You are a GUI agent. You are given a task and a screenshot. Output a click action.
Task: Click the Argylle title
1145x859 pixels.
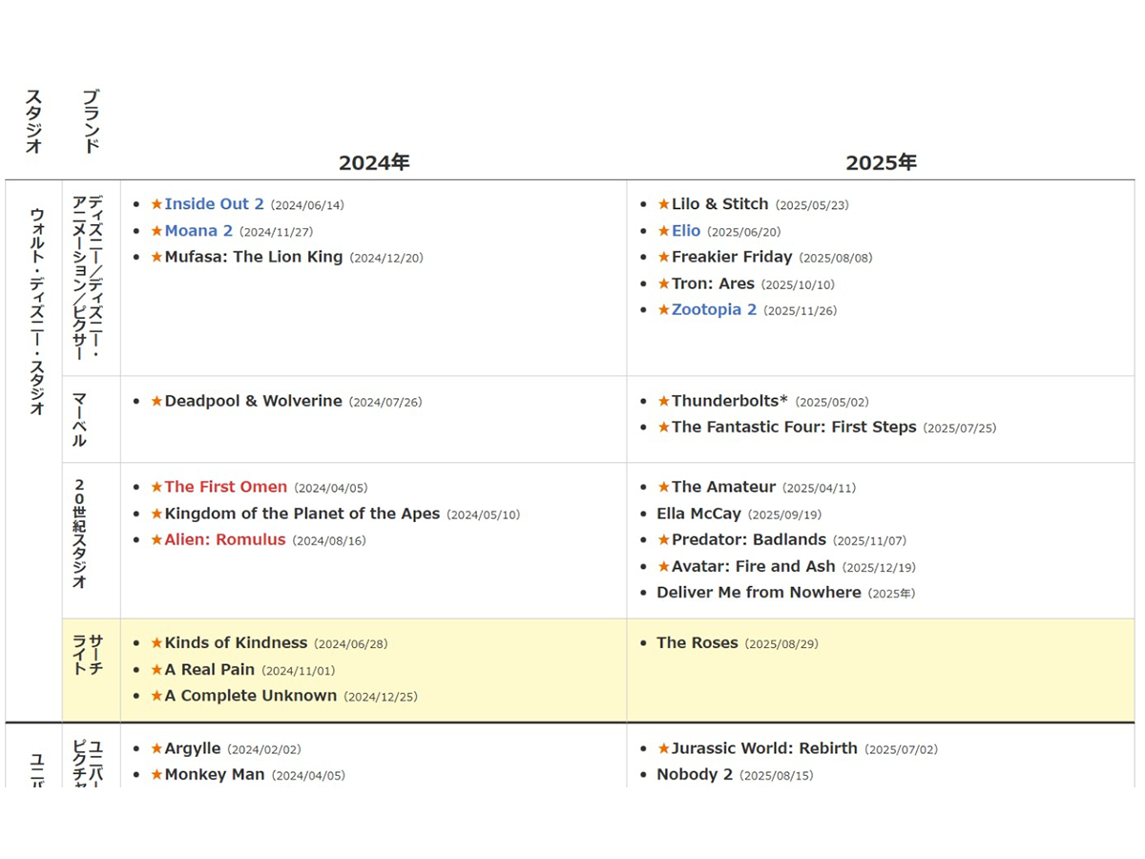pos(193,749)
